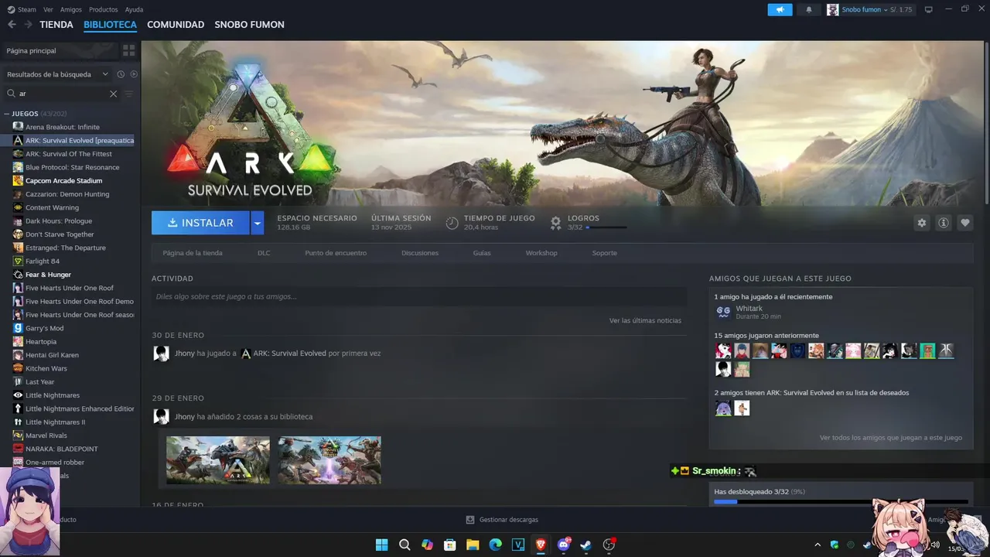Go to TIENDA section

point(56,25)
